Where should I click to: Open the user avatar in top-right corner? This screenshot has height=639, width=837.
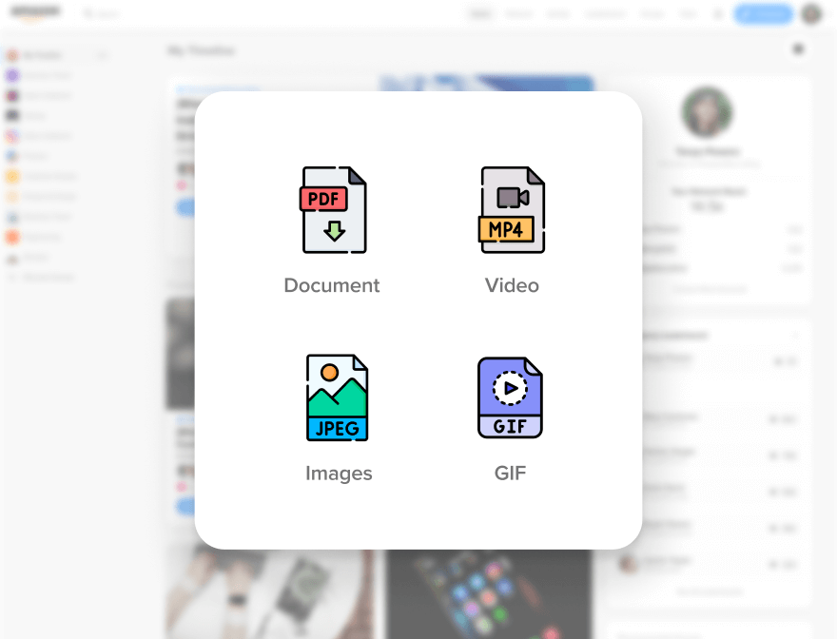coord(811,14)
